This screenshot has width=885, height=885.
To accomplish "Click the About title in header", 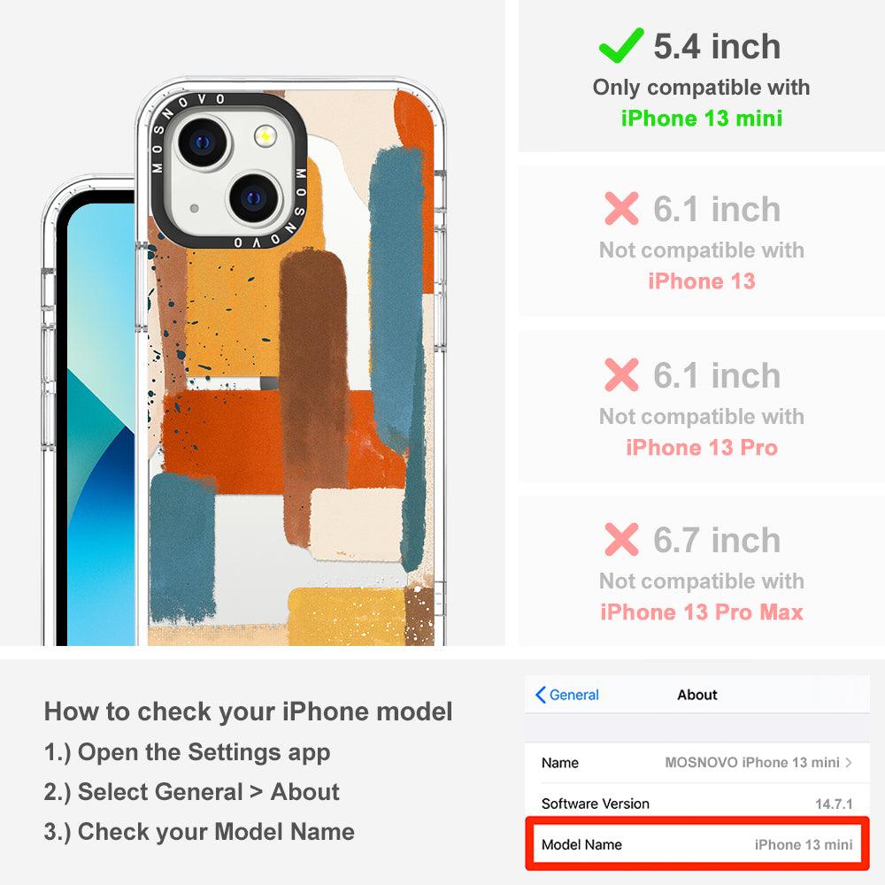I will tap(697, 695).
